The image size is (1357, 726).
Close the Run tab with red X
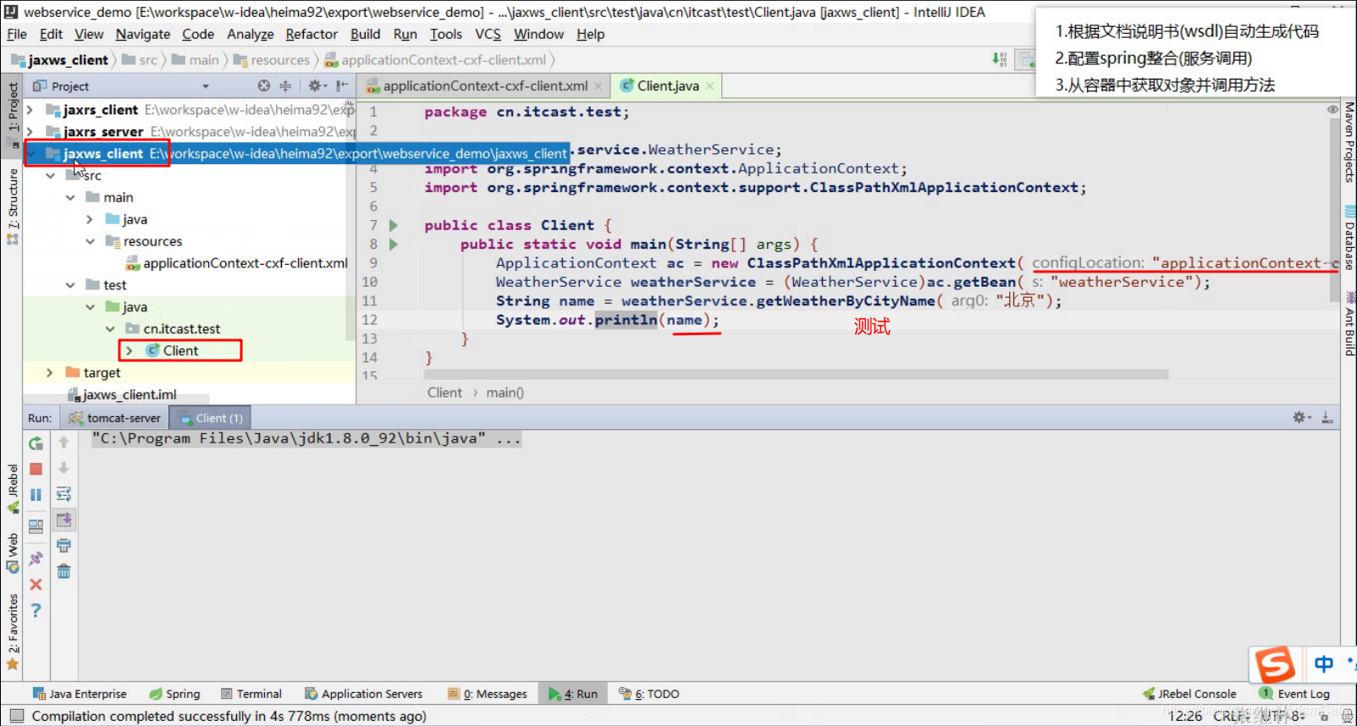pyautogui.click(x=36, y=585)
